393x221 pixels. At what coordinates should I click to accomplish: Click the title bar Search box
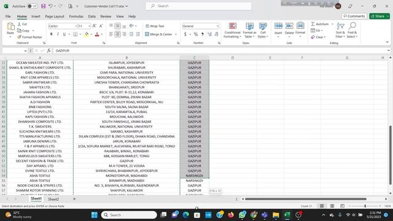[x=198, y=6]
